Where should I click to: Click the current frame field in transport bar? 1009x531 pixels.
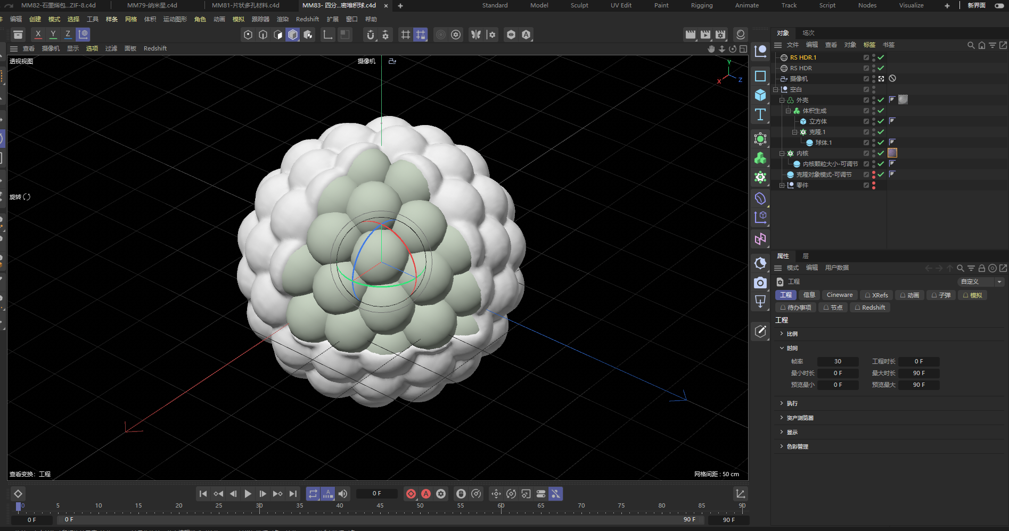tap(376, 494)
